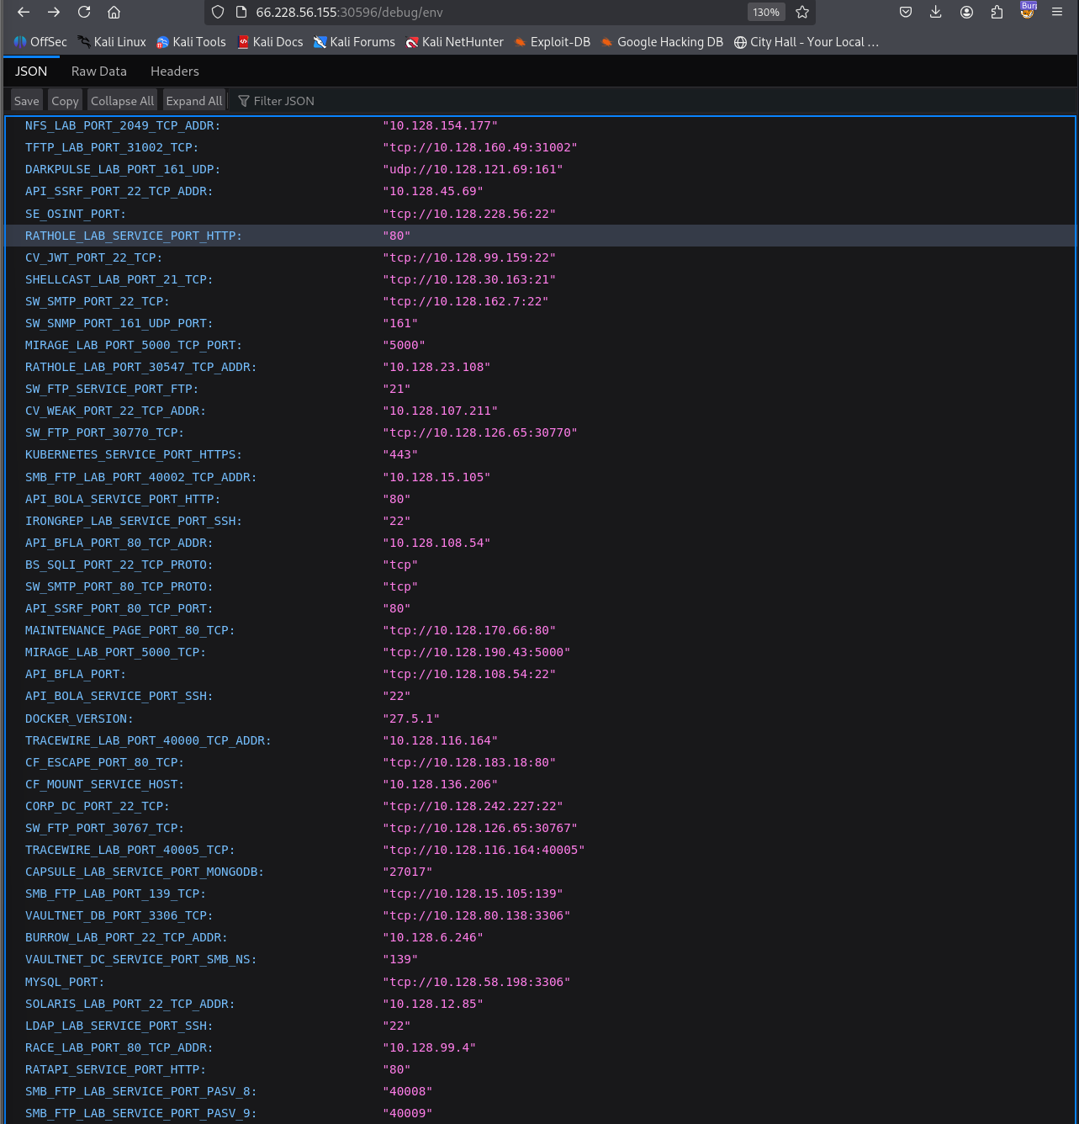The height and width of the screenshot is (1124, 1079).
Task: Go forward with the browser forward arrow
Action: pyautogui.click(x=54, y=12)
